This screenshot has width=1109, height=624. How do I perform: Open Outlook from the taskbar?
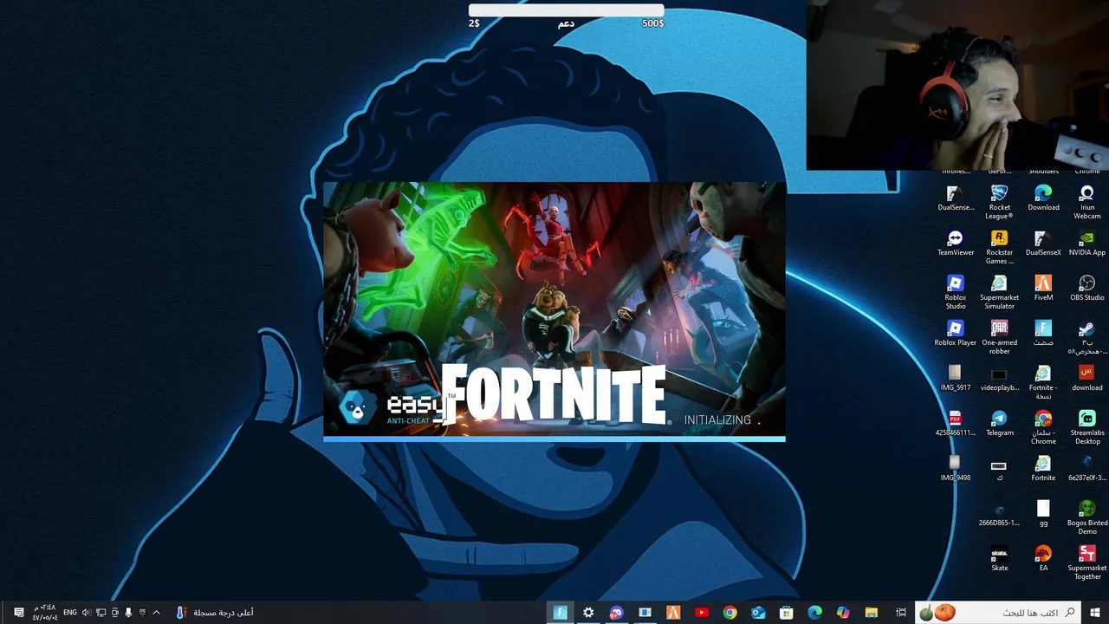(758, 613)
